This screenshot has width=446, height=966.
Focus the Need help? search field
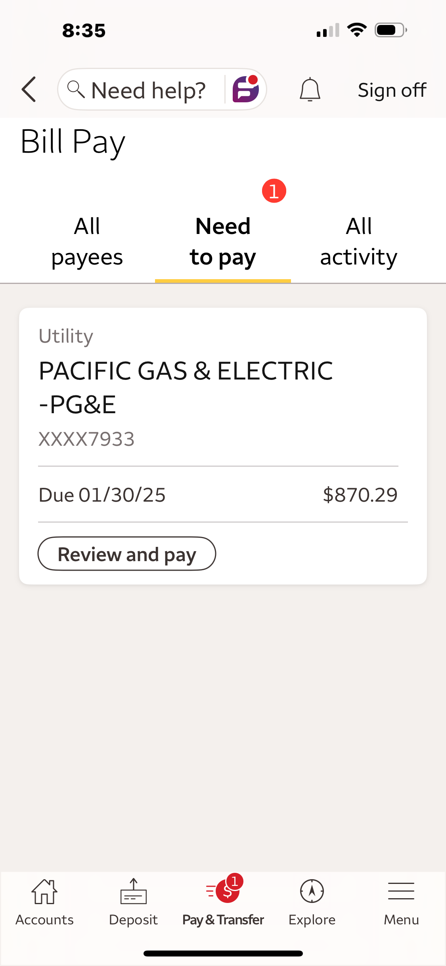pos(148,90)
